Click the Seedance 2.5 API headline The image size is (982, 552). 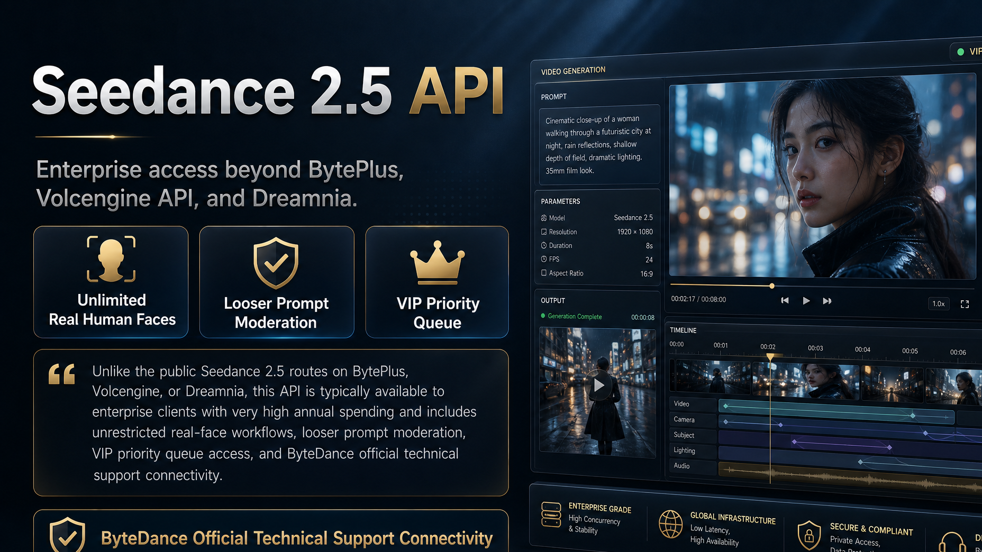(x=268, y=91)
